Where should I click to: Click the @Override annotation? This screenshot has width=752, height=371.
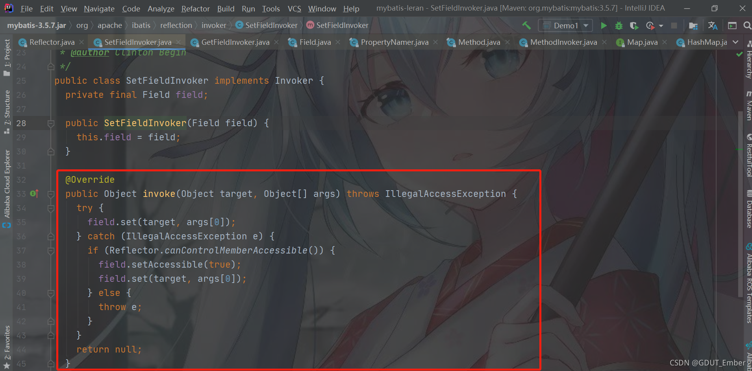point(90,180)
